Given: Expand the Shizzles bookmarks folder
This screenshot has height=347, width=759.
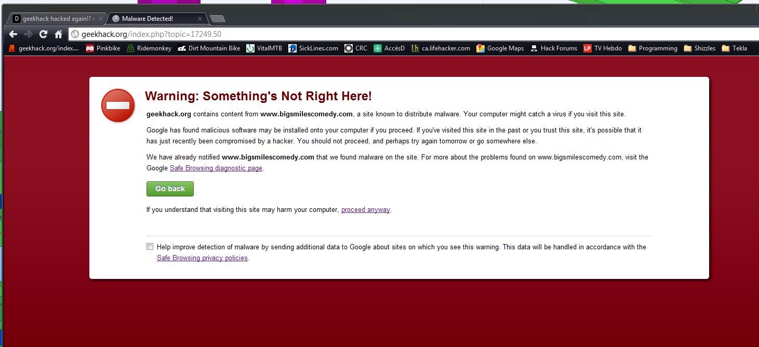Looking at the screenshot, I should (700, 48).
